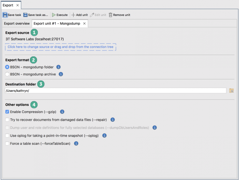Image resolution: width=239 pixels, height=180 pixels.
Task: Add unit using the plus icon
Action: pos(73,15)
